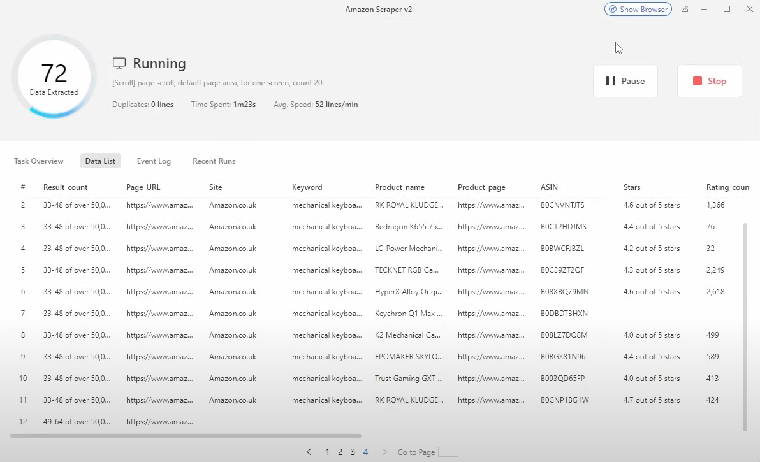Click the Result_count column header
This screenshot has width=760, height=462.
point(66,187)
